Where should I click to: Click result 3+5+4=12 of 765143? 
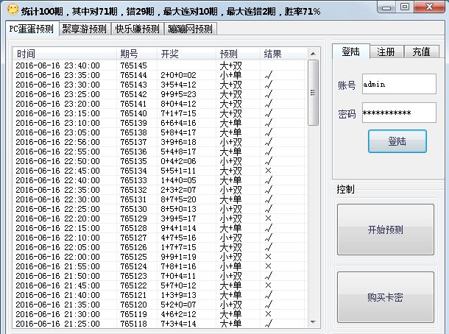pos(178,85)
